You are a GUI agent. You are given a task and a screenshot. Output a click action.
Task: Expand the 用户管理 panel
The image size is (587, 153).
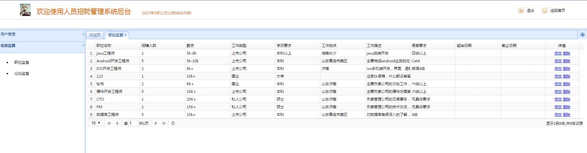[83, 34]
